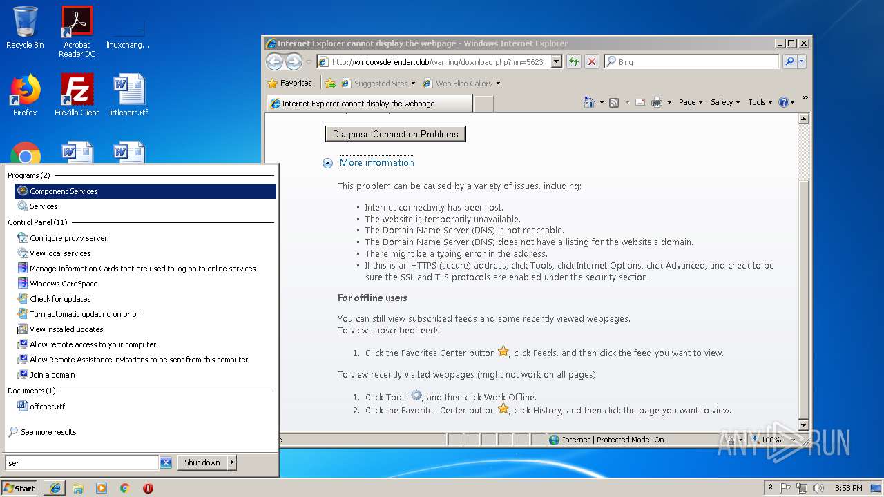The width and height of the screenshot is (884, 497).
Task: Click the taskbar clock showing 8:58 PM
Action: click(848, 488)
